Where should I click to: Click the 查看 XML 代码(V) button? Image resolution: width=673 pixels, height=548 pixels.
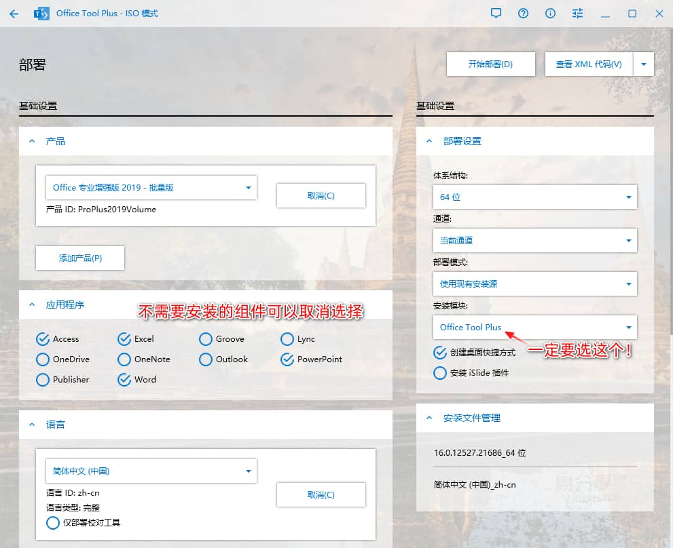pos(589,64)
